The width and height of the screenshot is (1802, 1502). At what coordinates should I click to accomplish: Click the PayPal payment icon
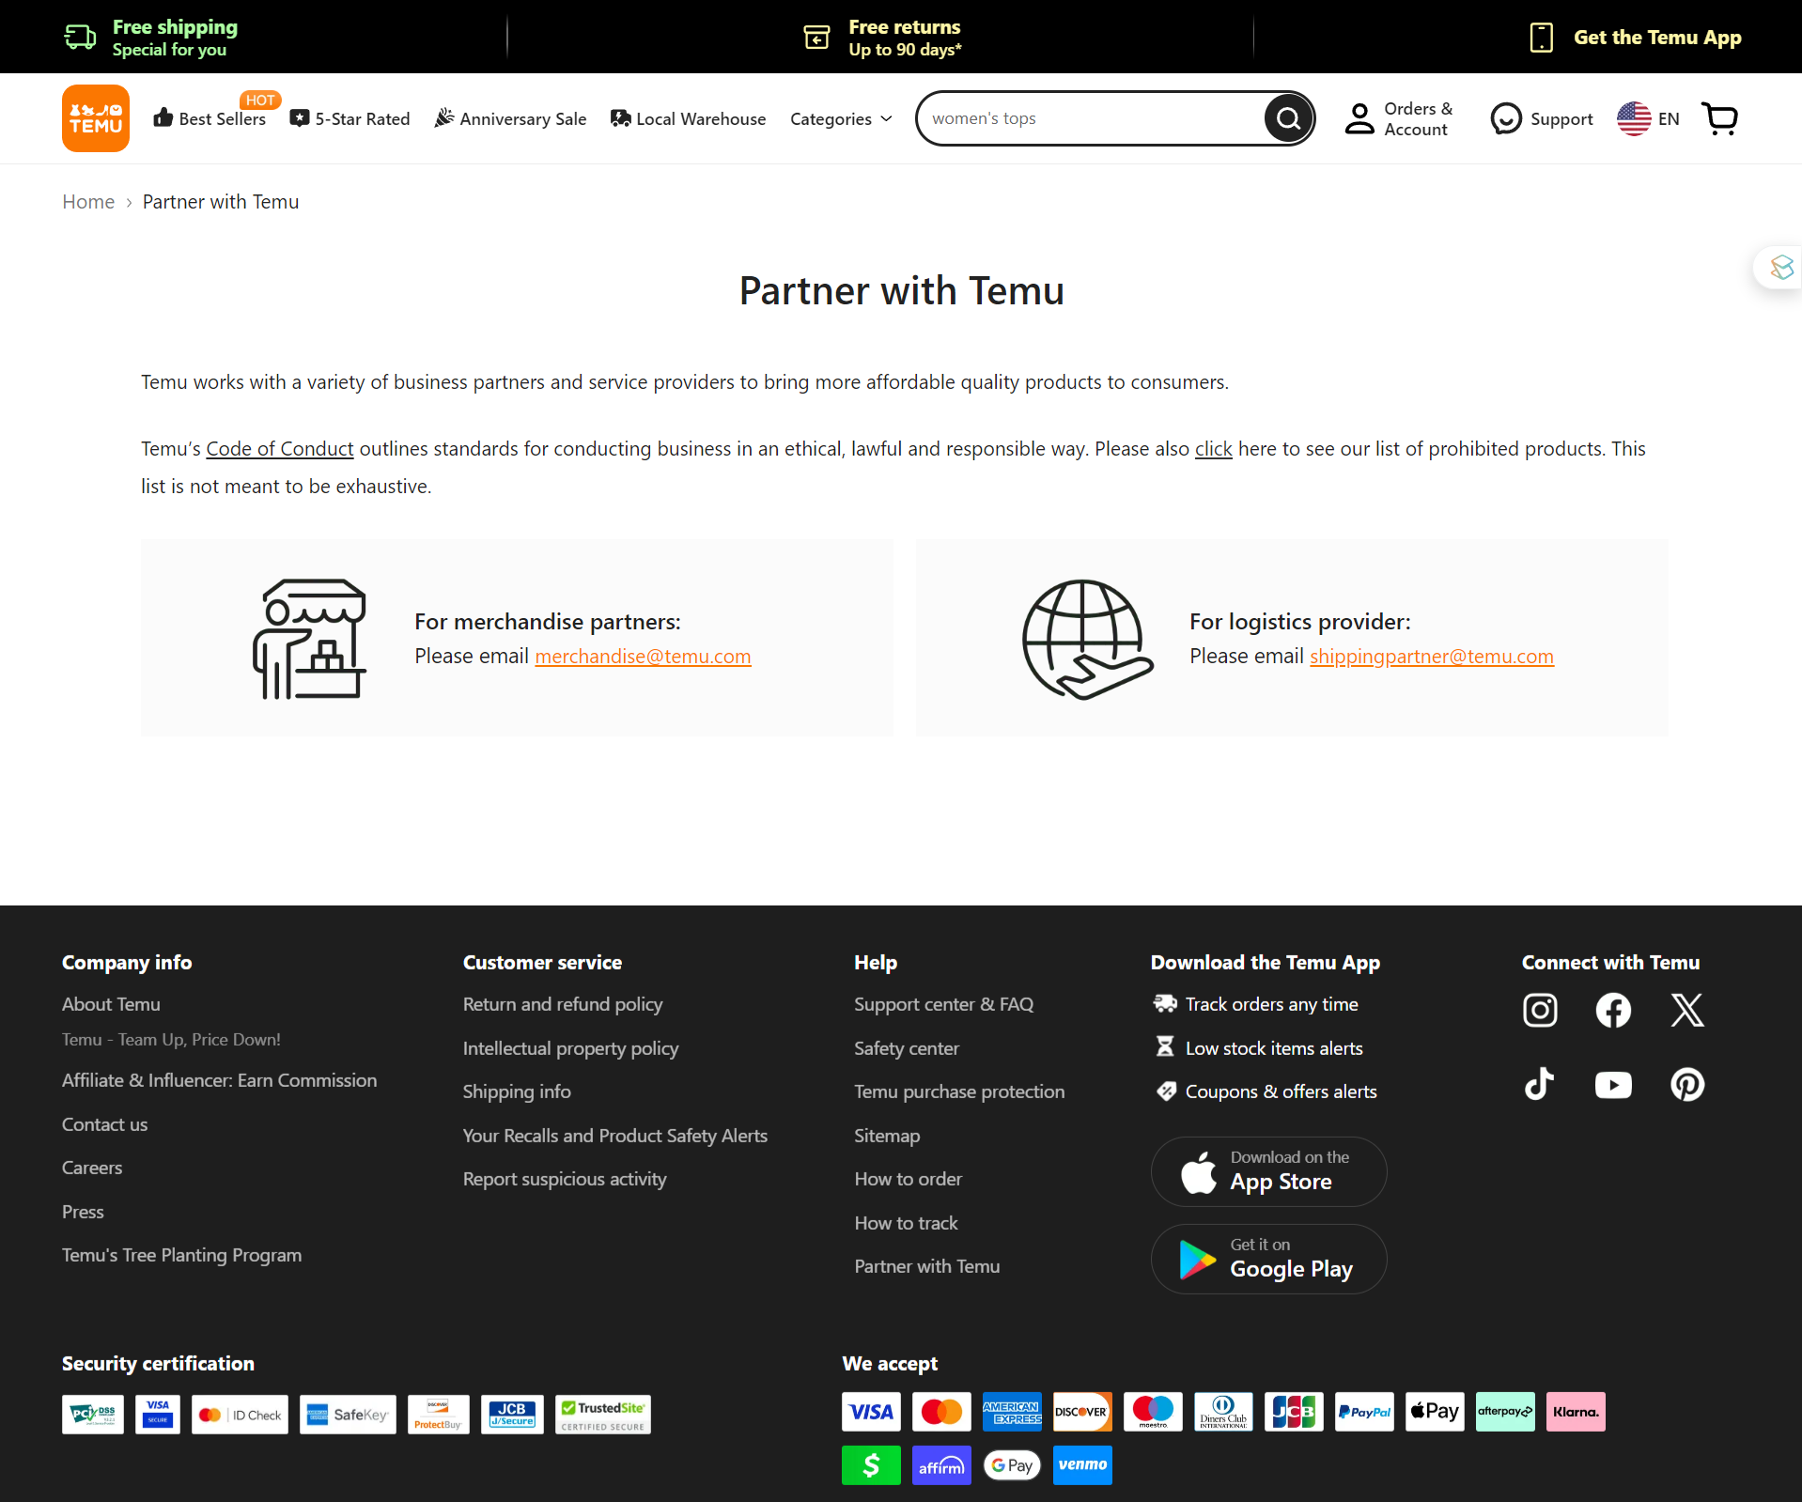1364,1412
